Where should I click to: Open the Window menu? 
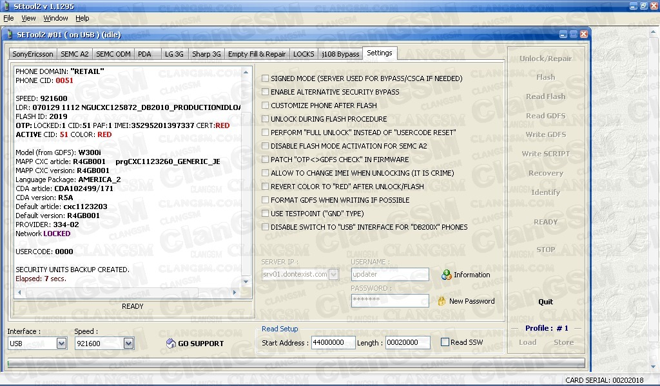pyautogui.click(x=55, y=18)
